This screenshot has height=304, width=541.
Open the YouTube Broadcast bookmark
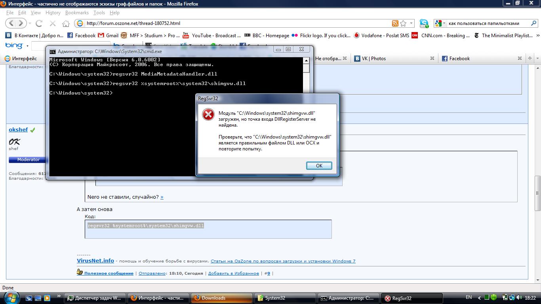tap(211, 35)
